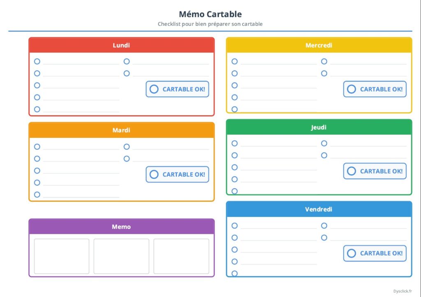Select the blue Vendredi header
The image size is (421, 297).
coord(319,209)
